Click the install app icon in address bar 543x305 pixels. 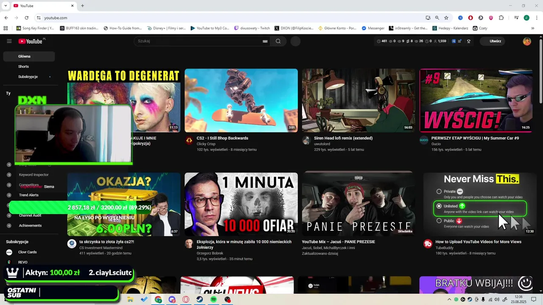coord(428,18)
